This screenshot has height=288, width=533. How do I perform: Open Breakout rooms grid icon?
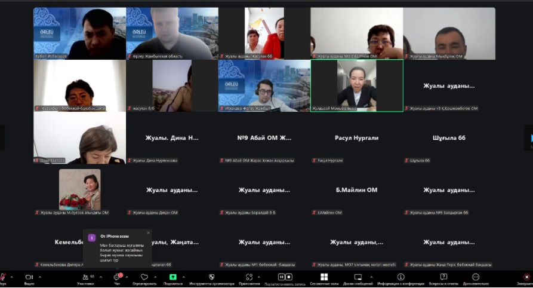[324, 277]
